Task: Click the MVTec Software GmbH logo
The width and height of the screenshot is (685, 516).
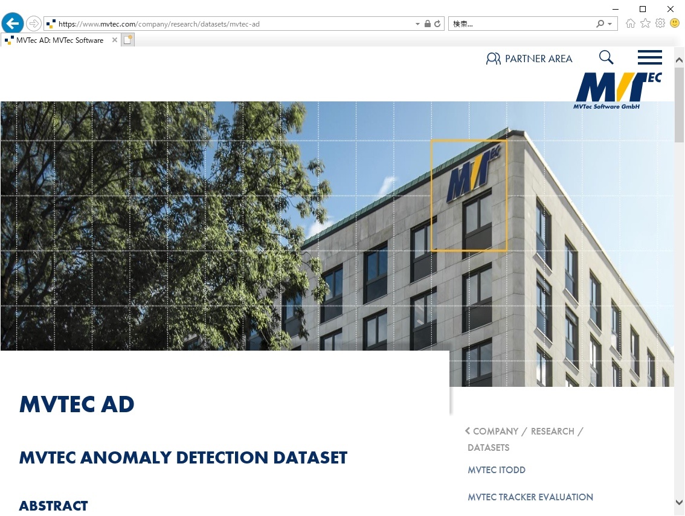Action: (618, 91)
